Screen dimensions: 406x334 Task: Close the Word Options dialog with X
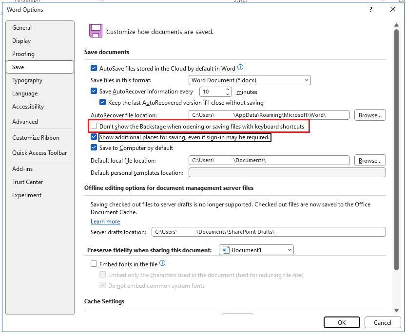coord(392,9)
